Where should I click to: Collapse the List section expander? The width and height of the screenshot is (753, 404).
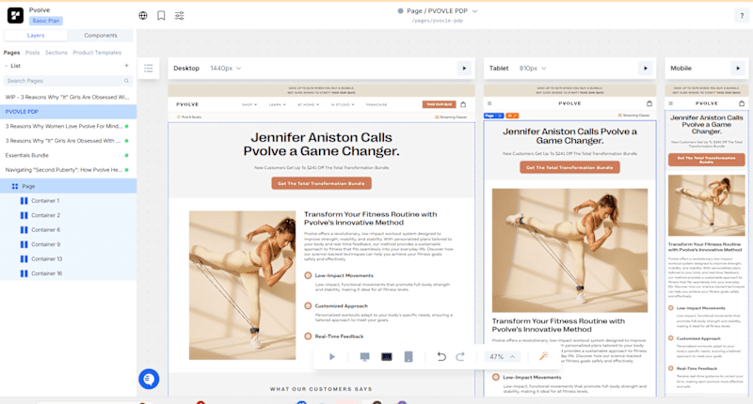tap(7, 66)
